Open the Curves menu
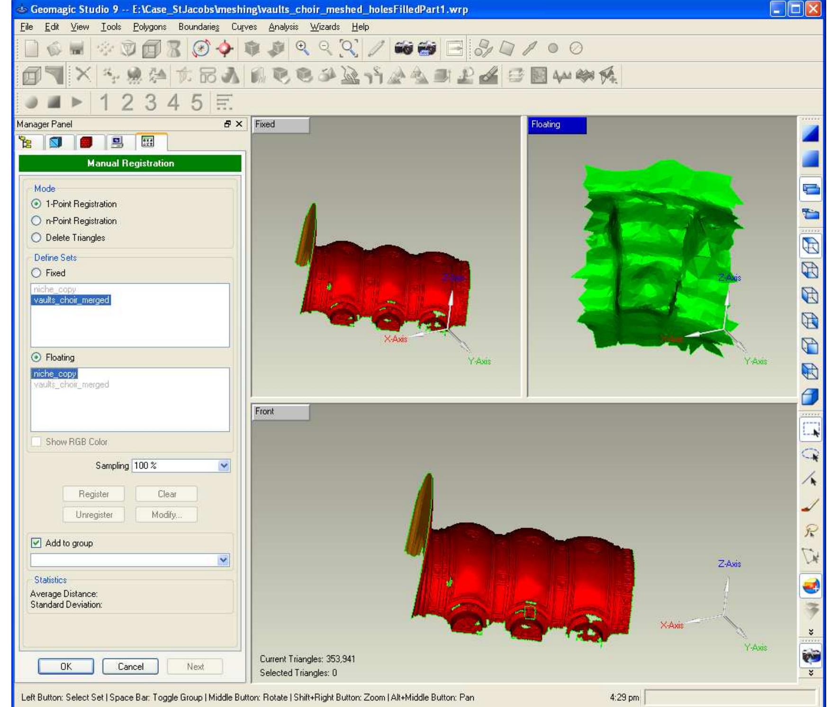 (x=244, y=27)
